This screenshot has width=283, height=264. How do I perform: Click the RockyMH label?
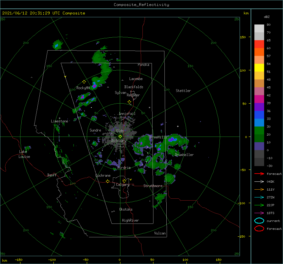pos(83,88)
